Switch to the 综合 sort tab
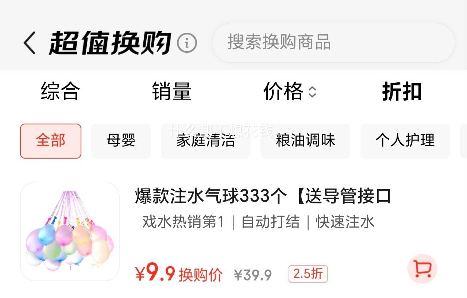Image resolution: width=467 pixels, height=298 pixels. pos(60,91)
